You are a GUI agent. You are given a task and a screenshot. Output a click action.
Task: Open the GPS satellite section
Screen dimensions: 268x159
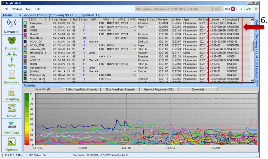coord(12,57)
